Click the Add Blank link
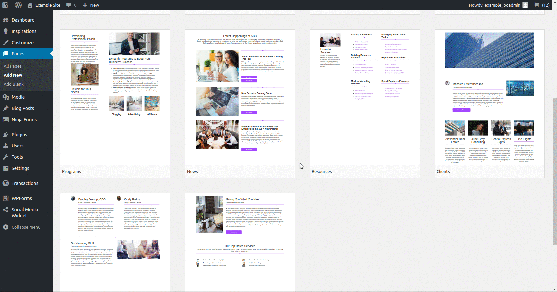Screen dimensions: 557x292 tap(14, 84)
